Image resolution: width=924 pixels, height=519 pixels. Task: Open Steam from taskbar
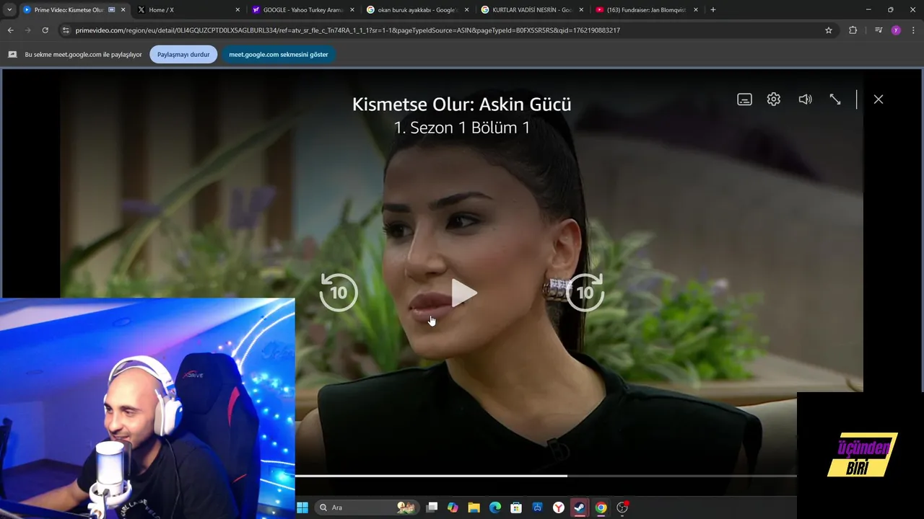click(x=580, y=507)
